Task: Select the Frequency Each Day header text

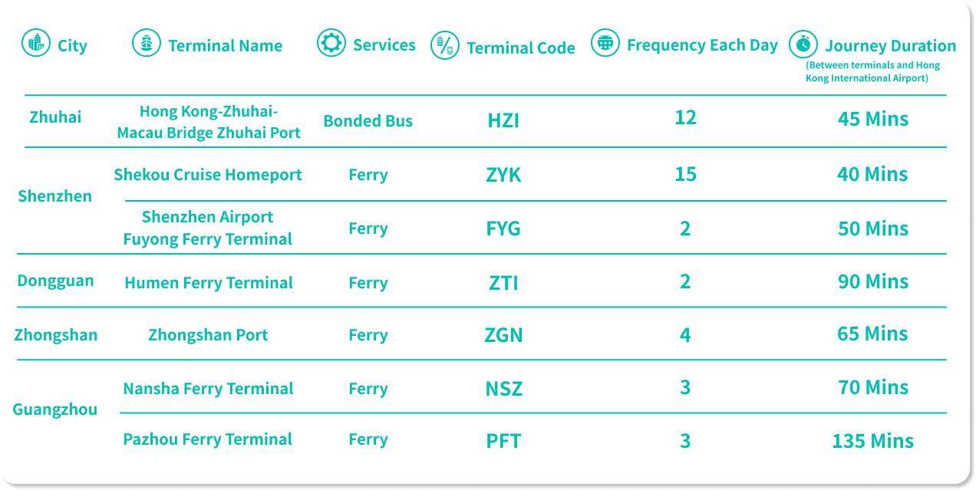Action: point(702,45)
